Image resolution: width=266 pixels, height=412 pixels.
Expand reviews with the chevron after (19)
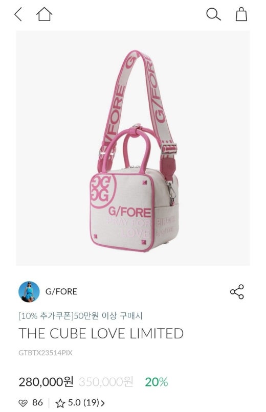(103, 403)
